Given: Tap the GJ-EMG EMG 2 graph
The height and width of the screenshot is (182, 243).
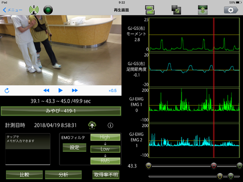Looking at the screenshot, I should click(x=194, y=141).
